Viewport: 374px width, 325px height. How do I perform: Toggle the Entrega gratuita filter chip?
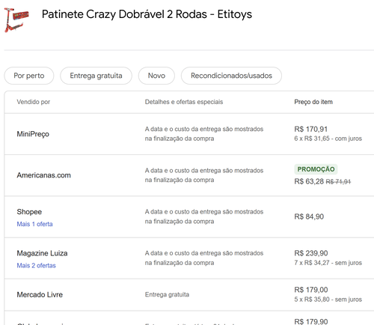tap(96, 76)
